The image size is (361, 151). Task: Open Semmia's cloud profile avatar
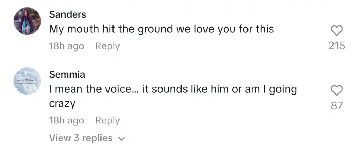(28, 81)
